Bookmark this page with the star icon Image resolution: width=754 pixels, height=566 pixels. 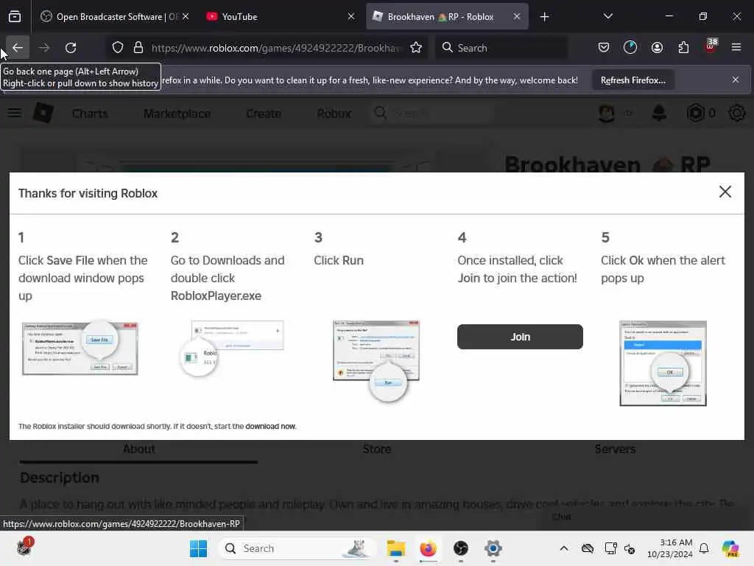coord(416,48)
